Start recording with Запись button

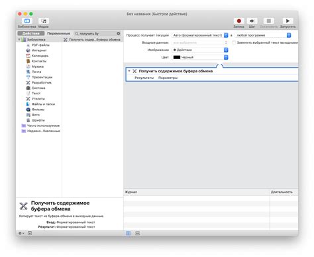click(239, 21)
